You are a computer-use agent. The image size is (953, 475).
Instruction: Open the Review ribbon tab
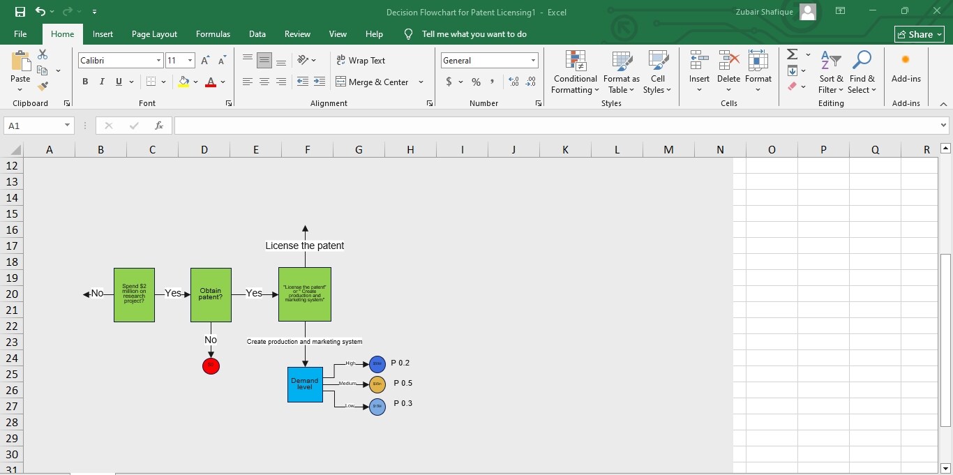[x=297, y=33]
